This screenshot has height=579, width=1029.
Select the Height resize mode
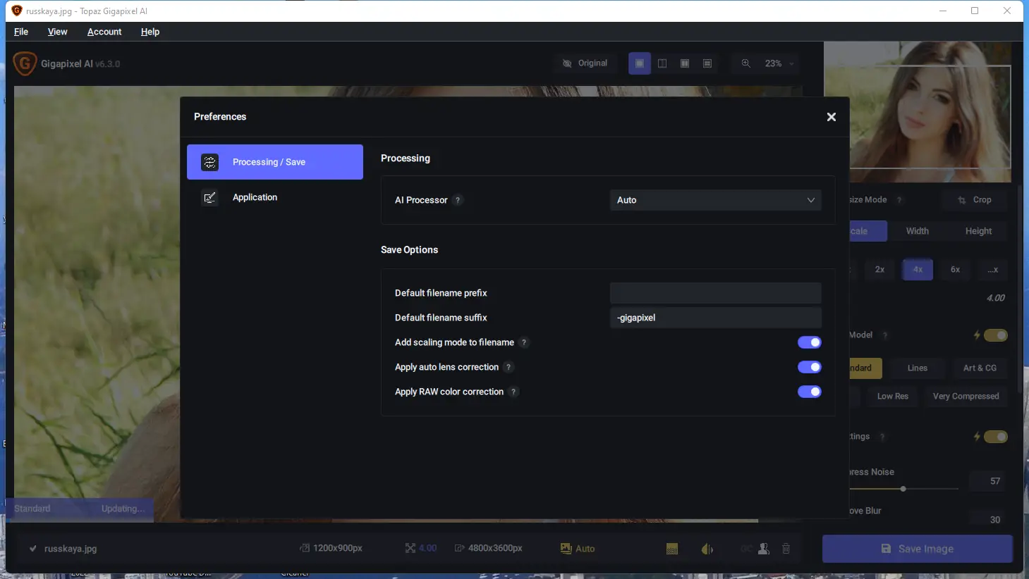978,231
